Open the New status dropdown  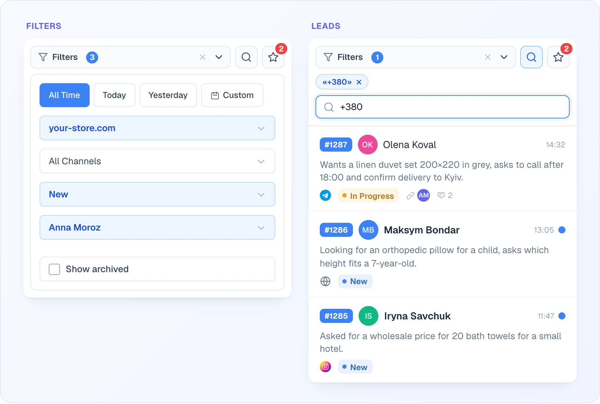tap(157, 194)
